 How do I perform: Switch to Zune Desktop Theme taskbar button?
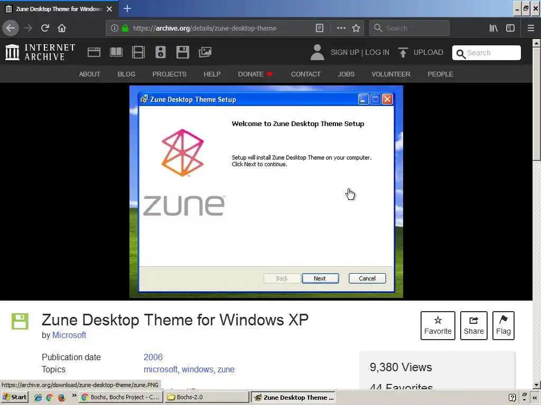[293, 397]
